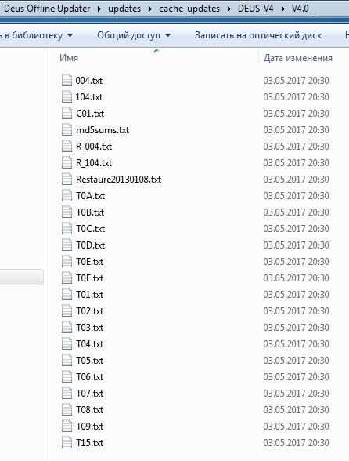Expand breadcrumb arrow after updates
Image resolution: width=349 pixels, height=461 pixels.
(x=150, y=9)
